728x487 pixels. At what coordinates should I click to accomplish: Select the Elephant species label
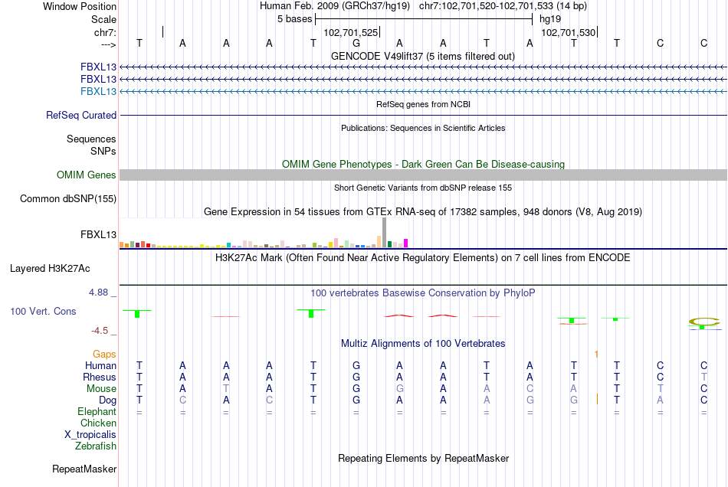tap(97, 411)
